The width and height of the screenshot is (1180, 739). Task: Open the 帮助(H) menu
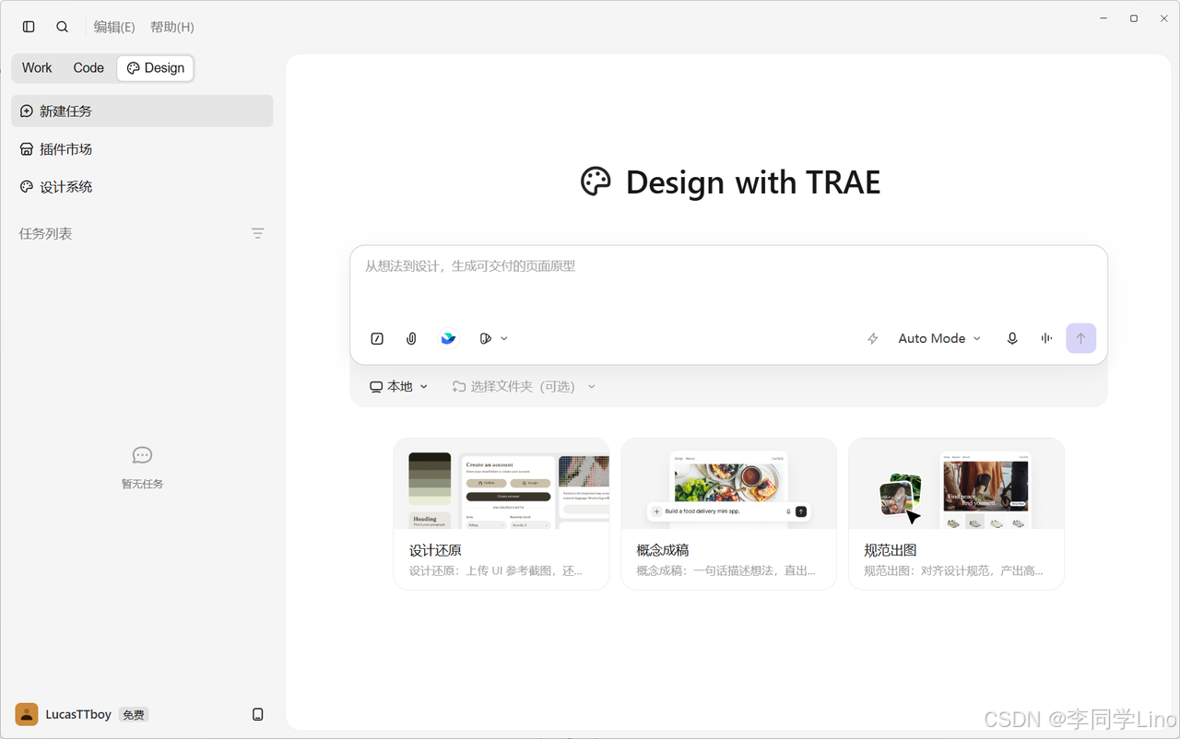172,27
